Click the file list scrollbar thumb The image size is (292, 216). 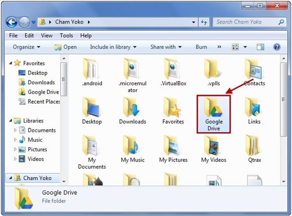[283, 99]
